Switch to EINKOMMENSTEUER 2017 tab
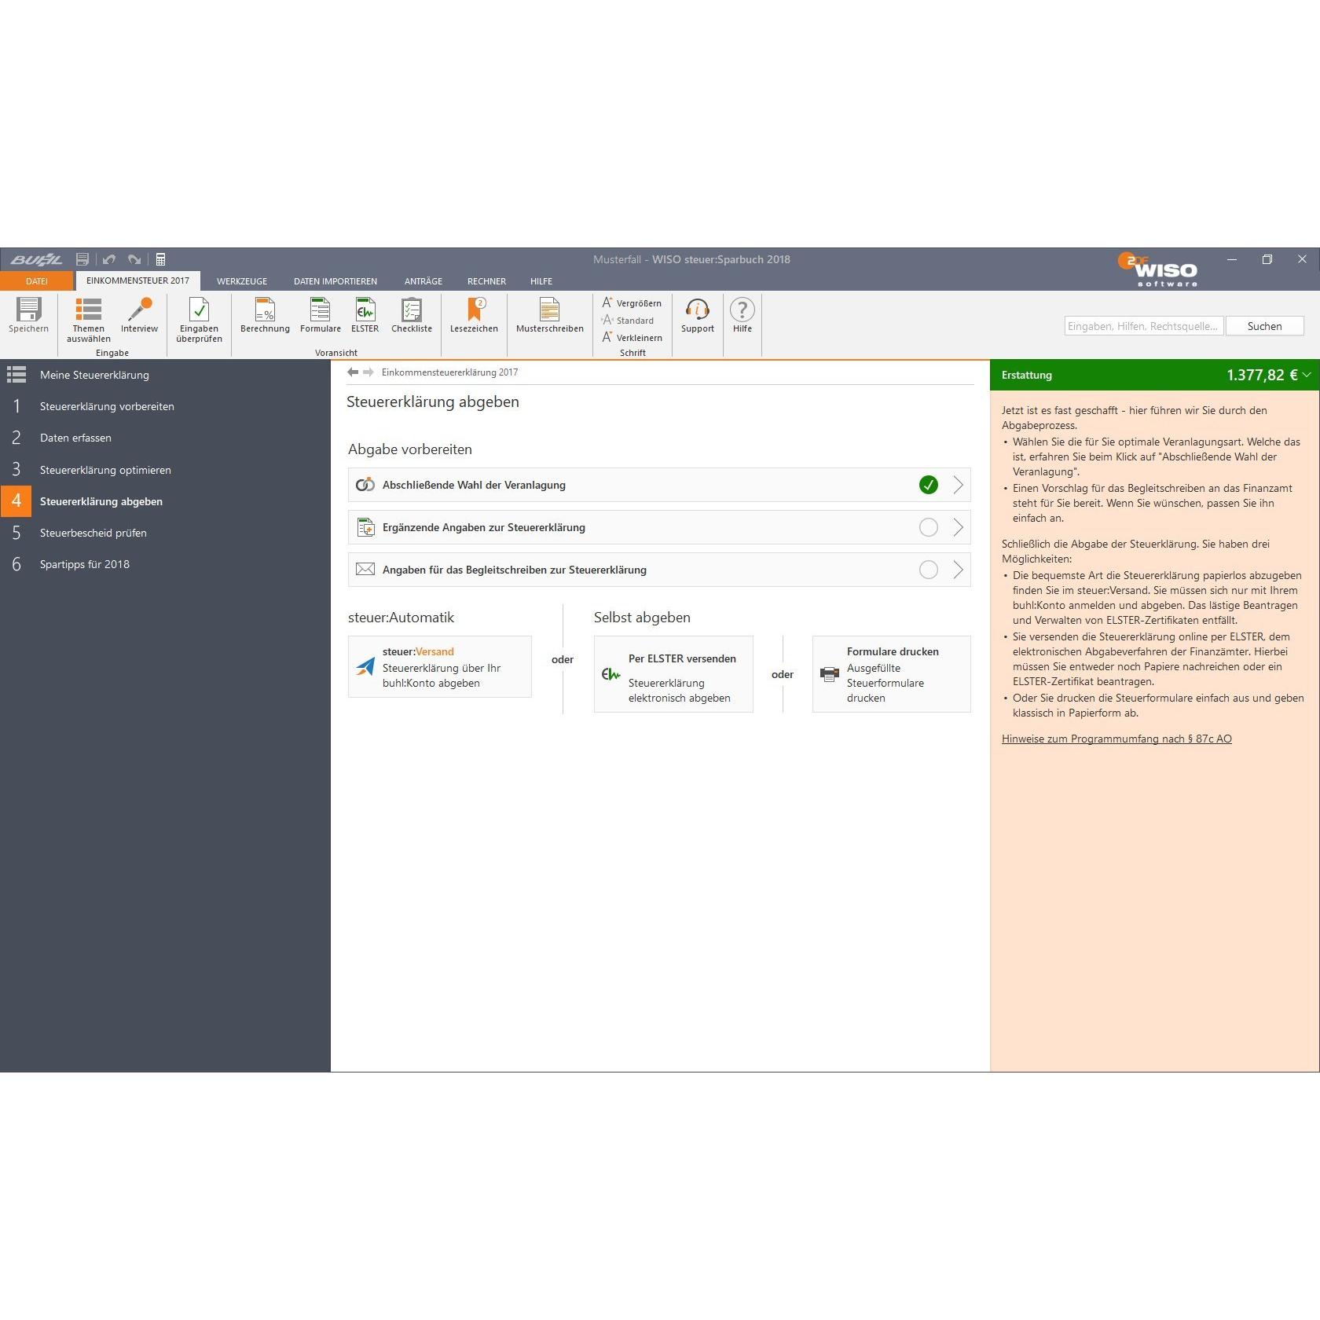This screenshot has height=1320, width=1320. (x=137, y=280)
